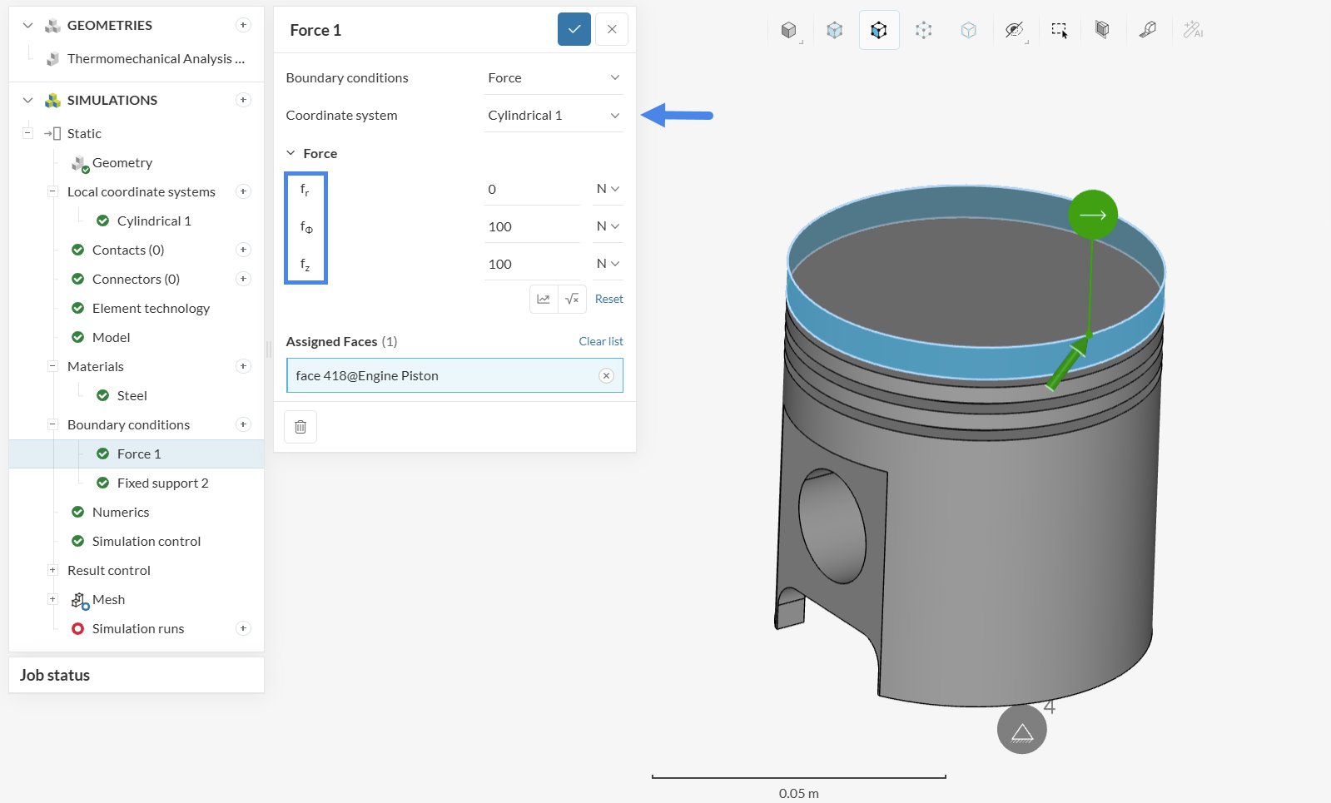Add a new boundary condition with plus
The width and height of the screenshot is (1331, 803).
click(243, 424)
